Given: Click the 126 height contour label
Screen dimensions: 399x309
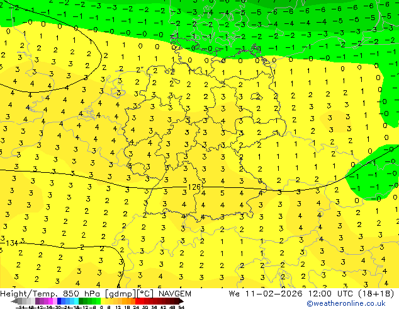Looking at the screenshot, I should pyautogui.click(x=194, y=187).
